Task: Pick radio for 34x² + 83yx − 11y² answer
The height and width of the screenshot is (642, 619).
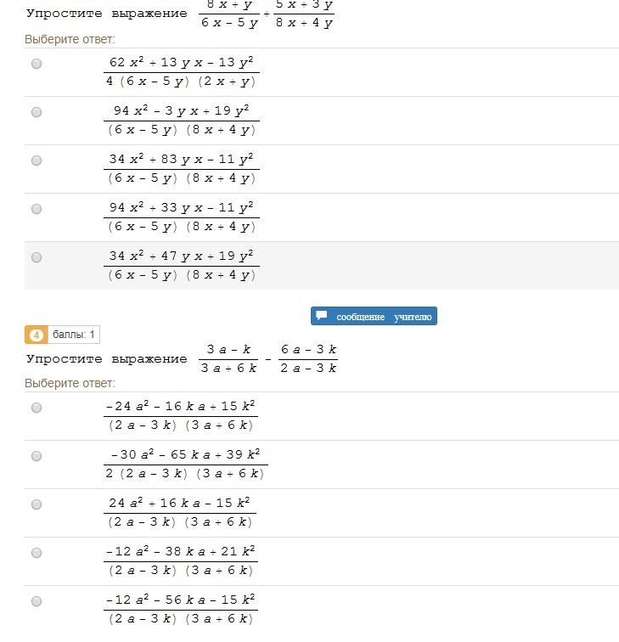Action: point(37,160)
